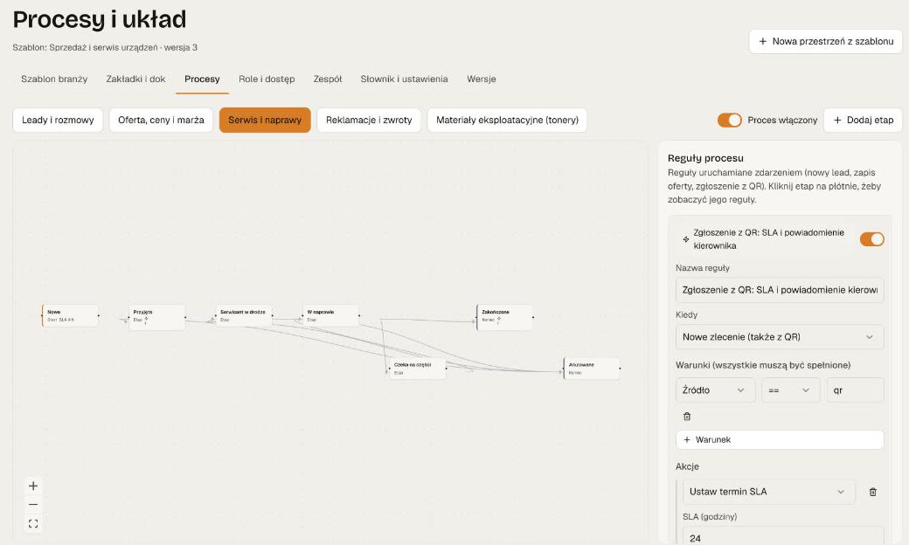The height and width of the screenshot is (545, 909).
Task: Switch to the Szablon branży tab
Action: tap(54, 79)
